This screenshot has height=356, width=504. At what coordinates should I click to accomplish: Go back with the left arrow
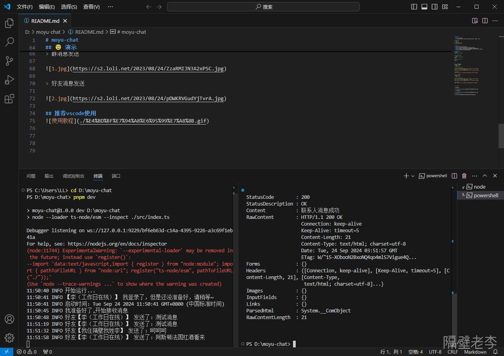[149, 7]
